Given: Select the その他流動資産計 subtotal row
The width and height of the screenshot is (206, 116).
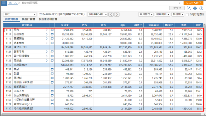Looking at the screenshot, I should pos(103,108).
